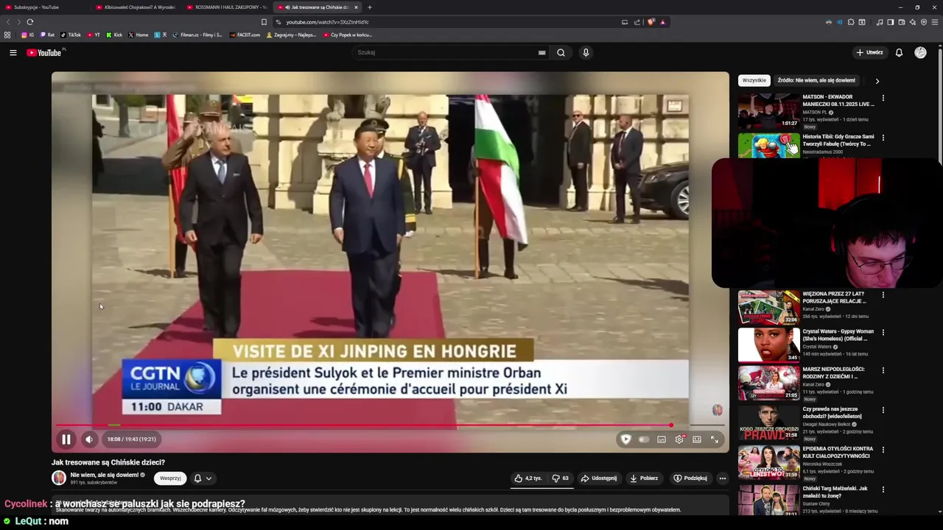The width and height of the screenshot is (943, 530).
Task: Enter fullscreen mode in player
Action: pyautogui.click(x=715, y=439)
